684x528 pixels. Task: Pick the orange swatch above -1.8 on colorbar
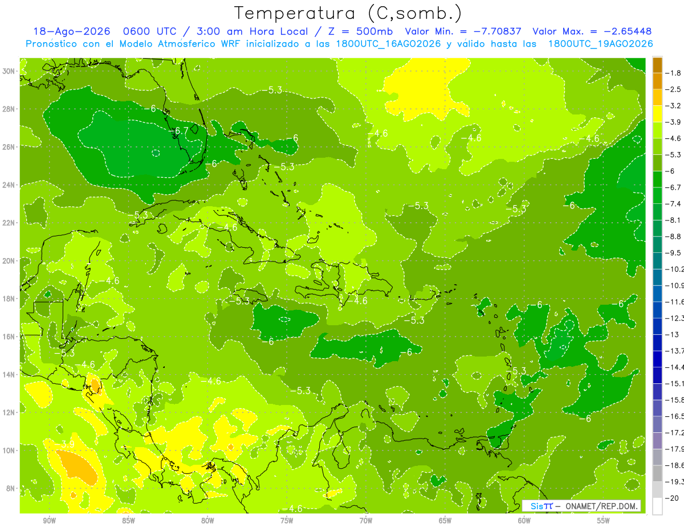[x=657, y=65]
